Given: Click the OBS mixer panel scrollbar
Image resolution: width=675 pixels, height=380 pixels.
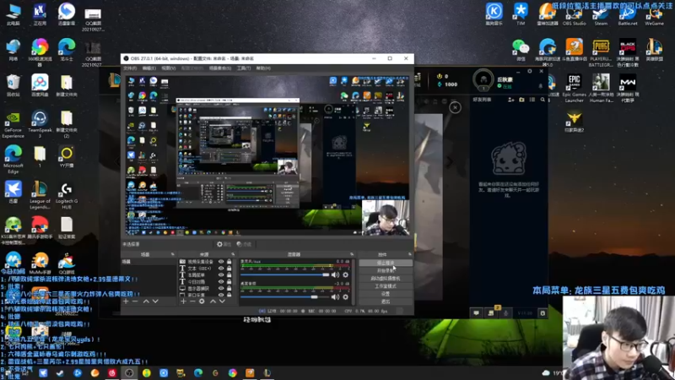Looking at the screenshot, I should [x=354, y=281].
